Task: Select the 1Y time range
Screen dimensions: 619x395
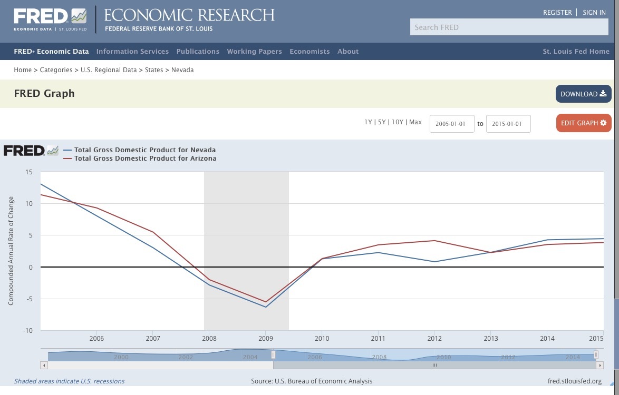Action: (368, 122)
